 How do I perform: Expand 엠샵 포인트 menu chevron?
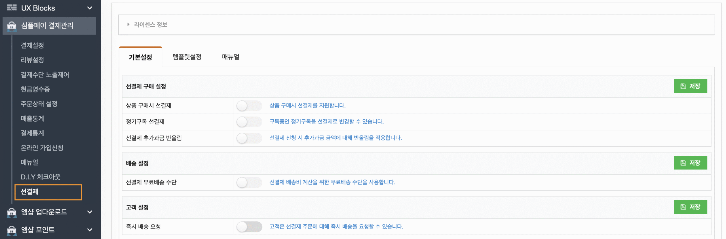click(x=90, y=230)
